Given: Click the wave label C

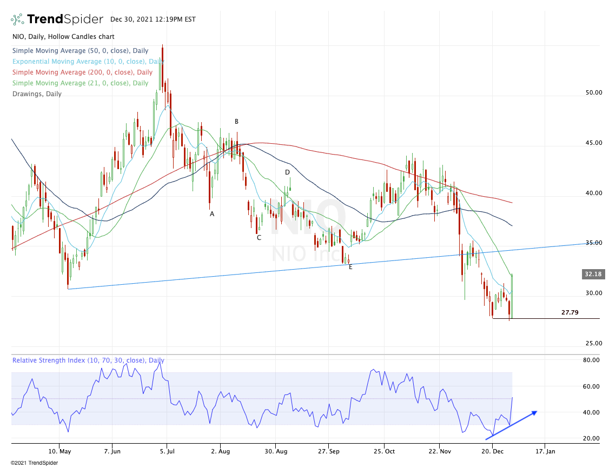Looking at the screenshot, I should pos(259,238).
